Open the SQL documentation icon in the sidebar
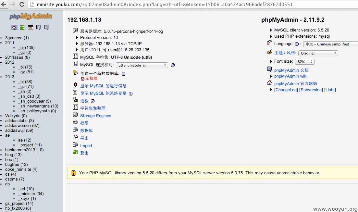Image resolution: width=358 pixels, height=212 pixels. 47,28
